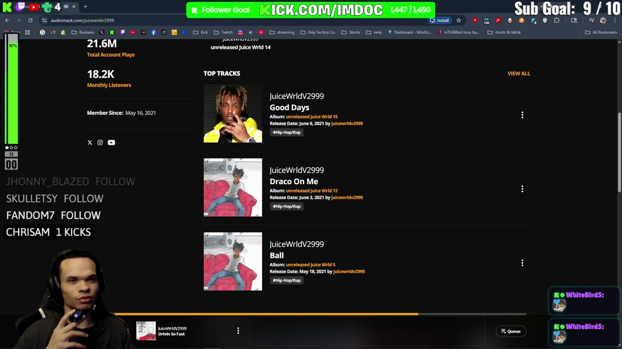
Task: View site information icon in address bar
Action: [44, 20]
